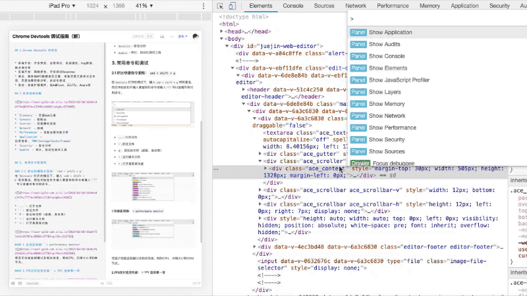Click the Panel badge beside Show Application
Screen dimensions: 527x296
pos(358,32)
